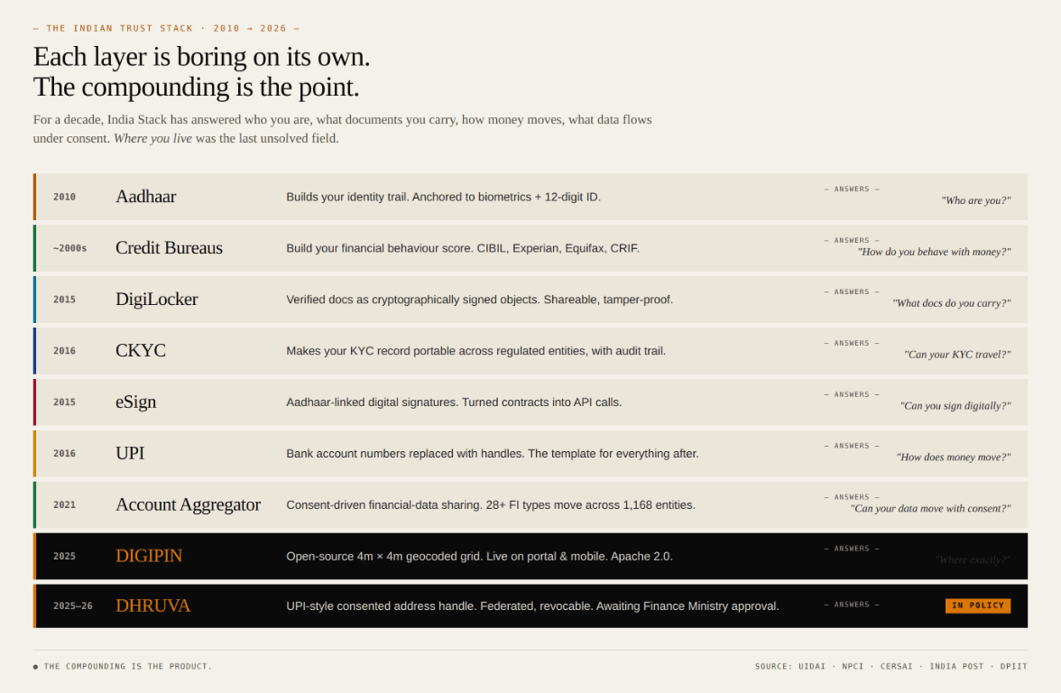The width and height of the screenshot is (1061, 693).
Task: Click the DigiLocker layer name
Action: tap(156, 300)
